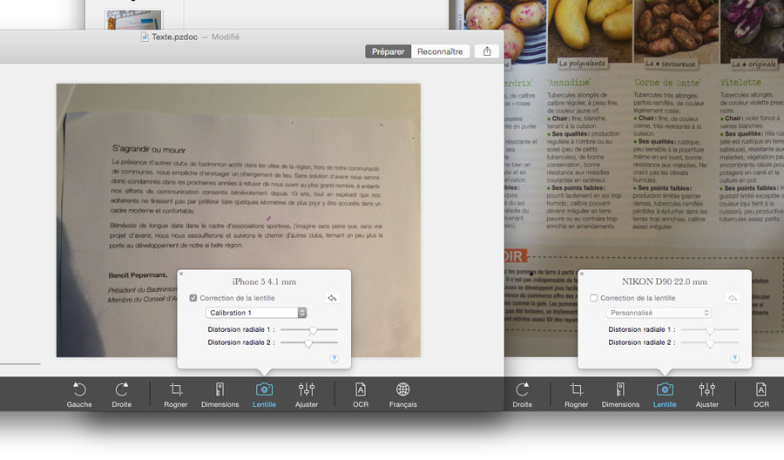Click the scanned letter image preview

238,220
